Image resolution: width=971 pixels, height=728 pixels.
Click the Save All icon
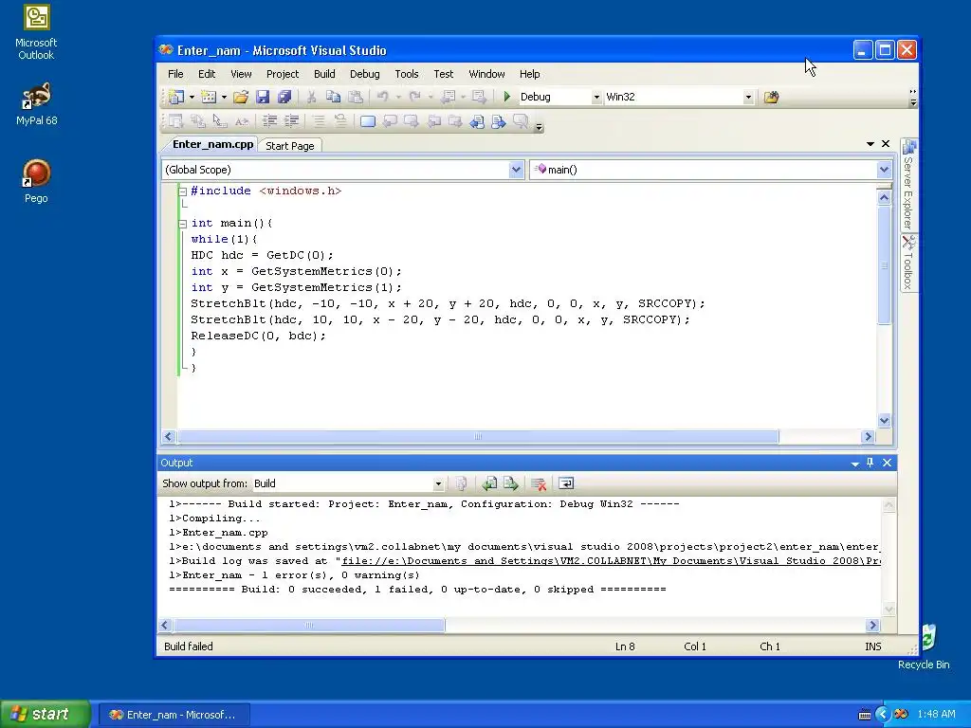(x=284, y=98)
